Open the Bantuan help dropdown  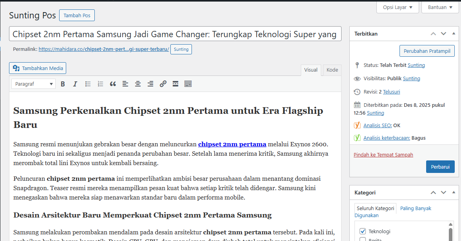pyautogui.click(x=440, y=7)
